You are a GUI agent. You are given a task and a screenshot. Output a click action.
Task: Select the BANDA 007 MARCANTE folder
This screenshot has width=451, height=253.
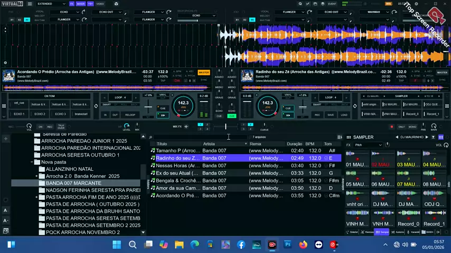(73, 183)
